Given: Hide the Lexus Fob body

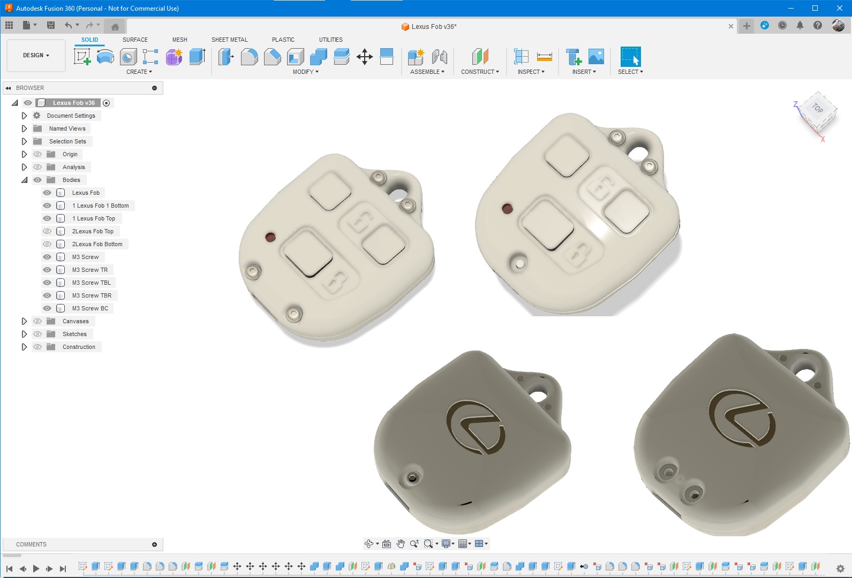Looking at the screenshot, I should tap(47, 193).
